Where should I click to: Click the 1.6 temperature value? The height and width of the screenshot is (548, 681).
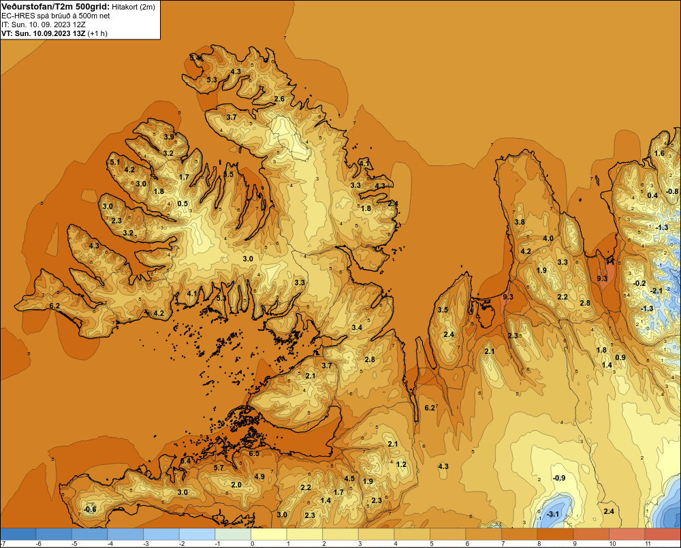659,153
